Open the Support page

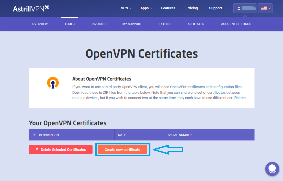216,8
